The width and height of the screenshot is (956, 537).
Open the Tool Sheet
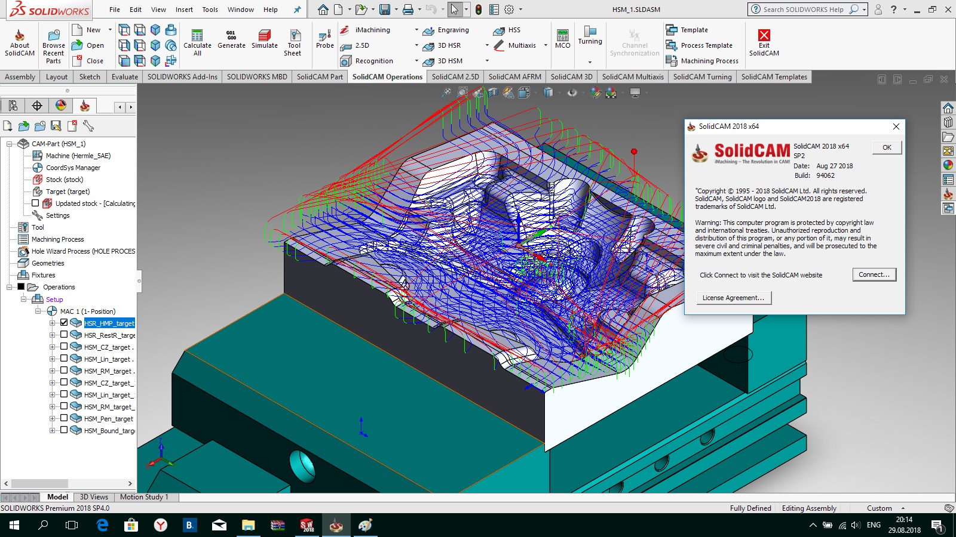[x=293, y=43]
